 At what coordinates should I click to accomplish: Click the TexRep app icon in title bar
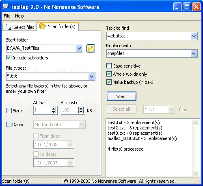tap(6, 7)
